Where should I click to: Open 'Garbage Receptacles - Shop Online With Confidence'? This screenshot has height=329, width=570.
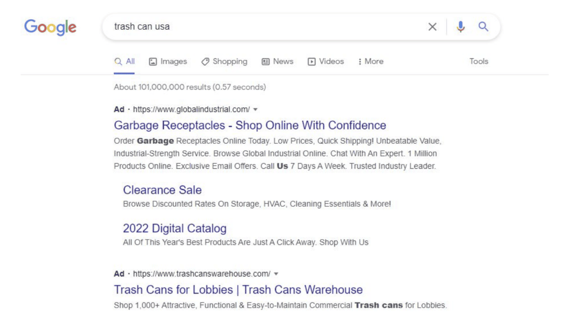(250, 125)
